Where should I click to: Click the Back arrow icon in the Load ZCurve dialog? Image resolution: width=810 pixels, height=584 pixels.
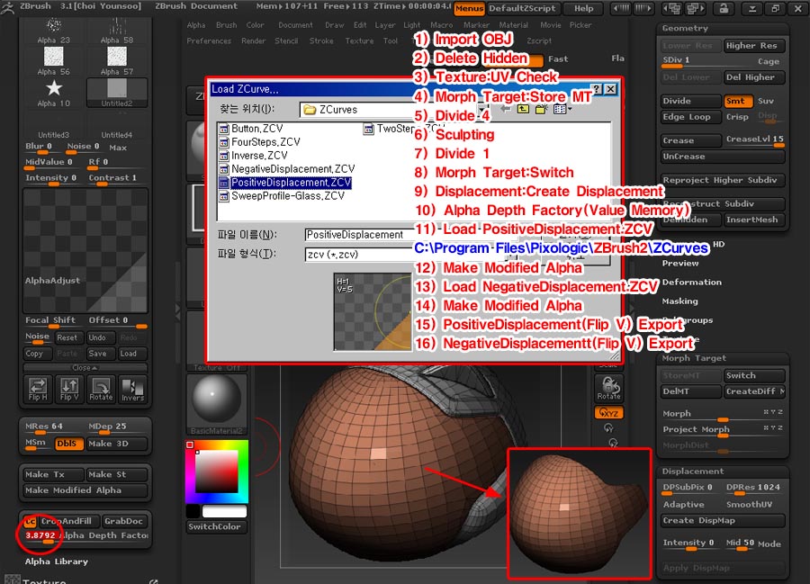[x=506, y=109]
